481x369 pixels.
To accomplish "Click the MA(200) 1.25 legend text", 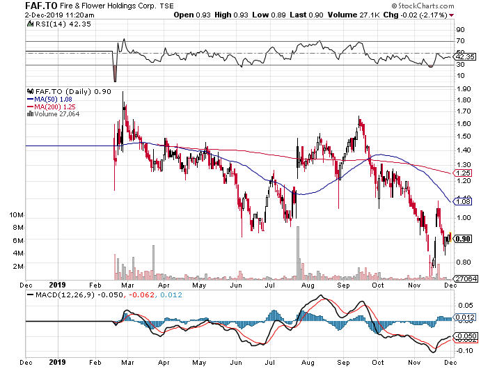I will coord(54,107).
